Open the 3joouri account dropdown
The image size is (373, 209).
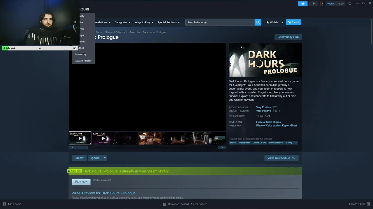coord(335,4)
